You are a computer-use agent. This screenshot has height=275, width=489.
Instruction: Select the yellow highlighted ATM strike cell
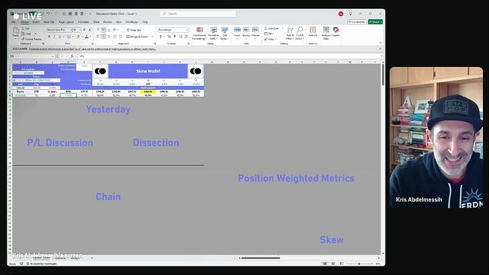(x=148, y=92)
